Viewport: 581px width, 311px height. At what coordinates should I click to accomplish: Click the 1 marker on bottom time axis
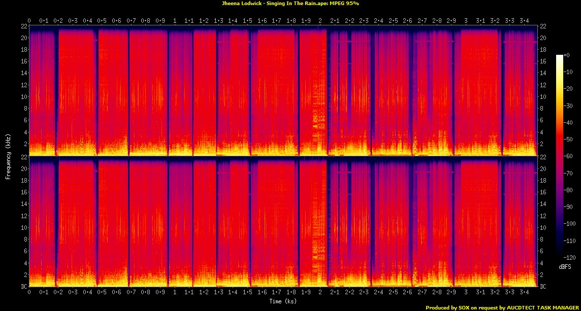coord(175,293)
